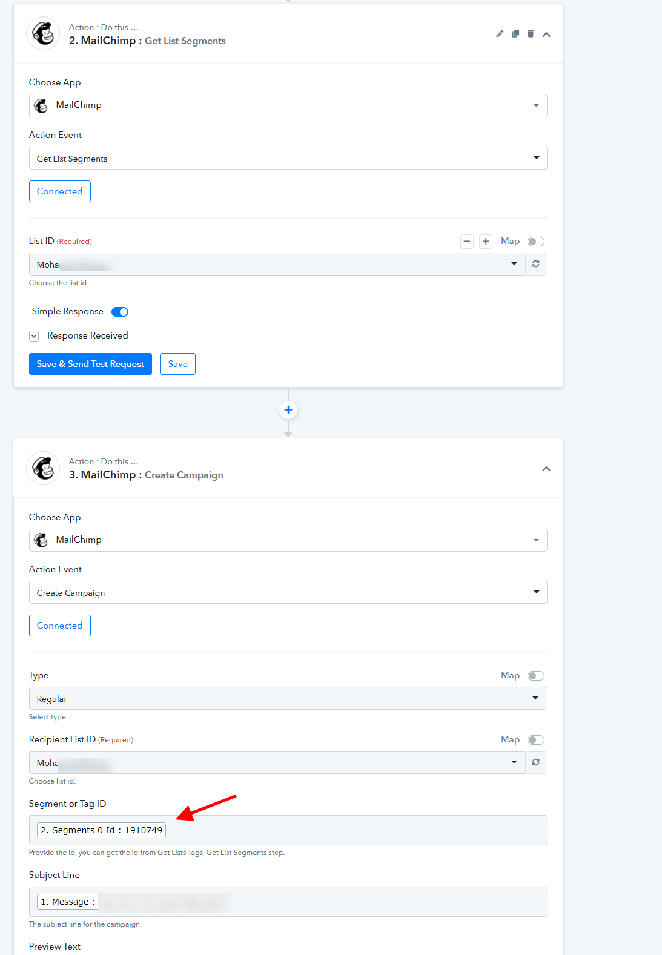
Task: Add a step with the blue plus circle
Action: pos(288,410)
